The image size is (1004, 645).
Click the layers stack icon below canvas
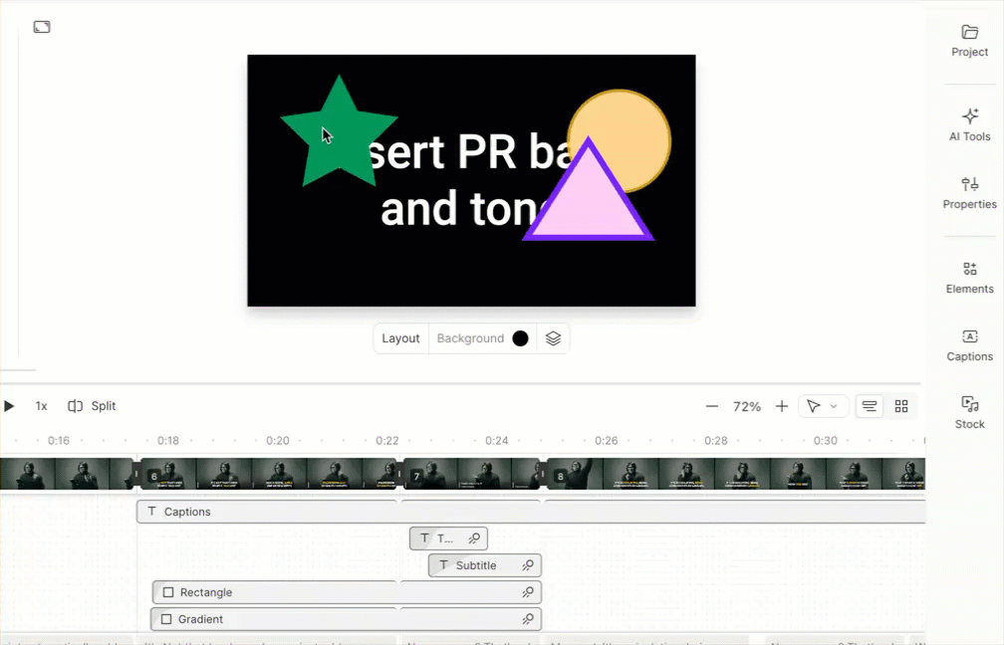point(553,338)
